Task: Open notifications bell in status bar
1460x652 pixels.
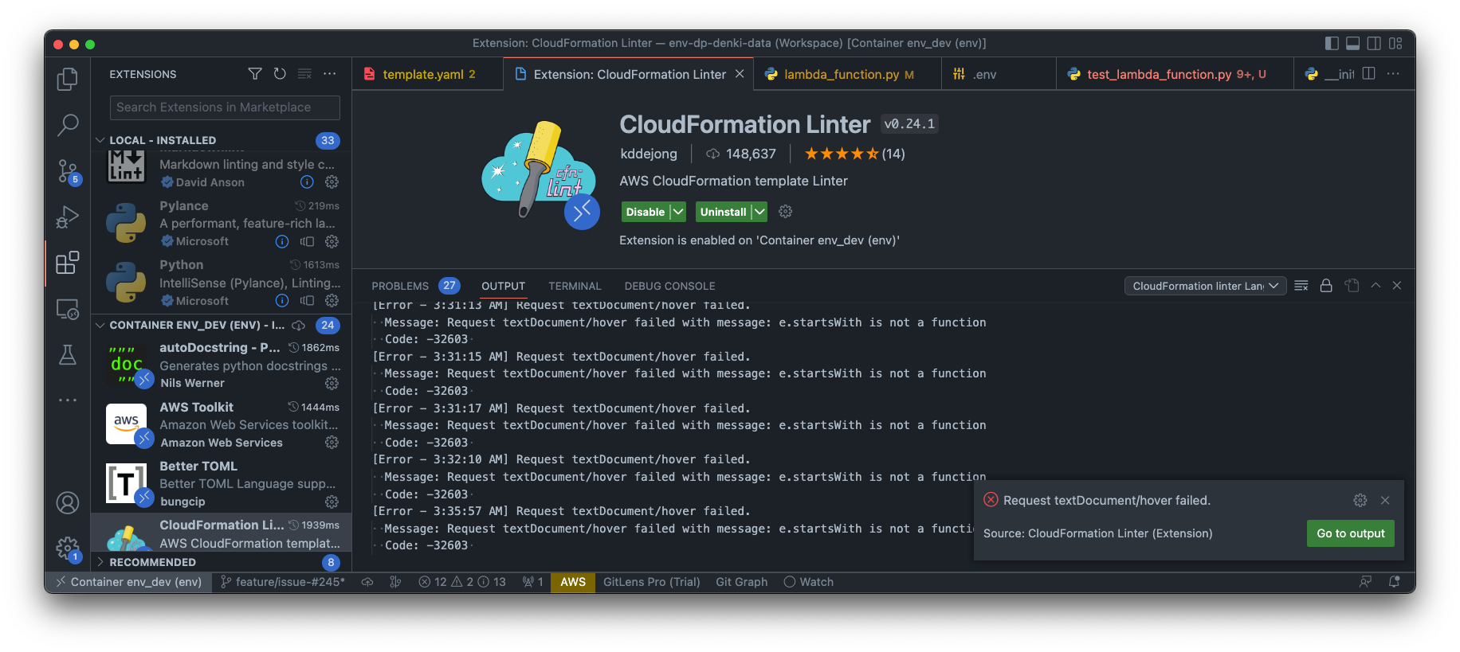Action: (1394, 582)
